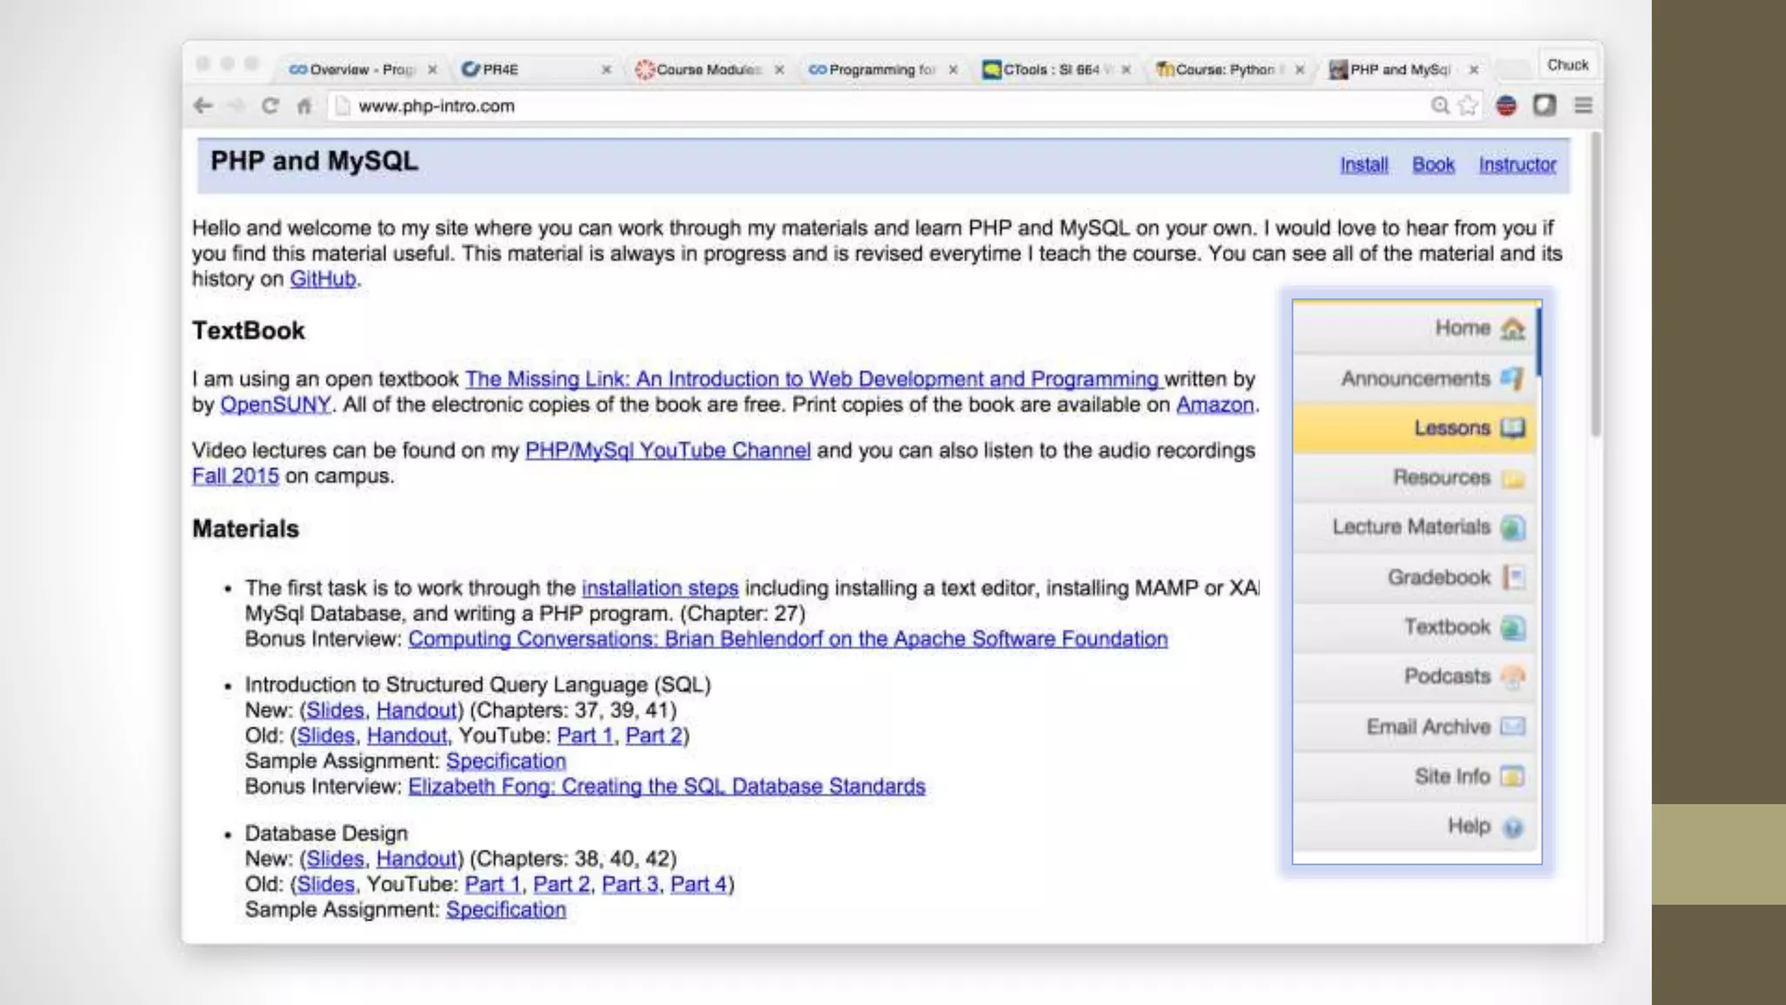Close the Overview tab
This screenshot has height=1005, width=1786.
[432, 70]
